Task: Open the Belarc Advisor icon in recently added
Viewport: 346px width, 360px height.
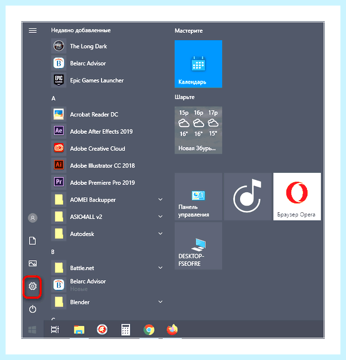Action: pyautogui.click(x=59, y=63)
